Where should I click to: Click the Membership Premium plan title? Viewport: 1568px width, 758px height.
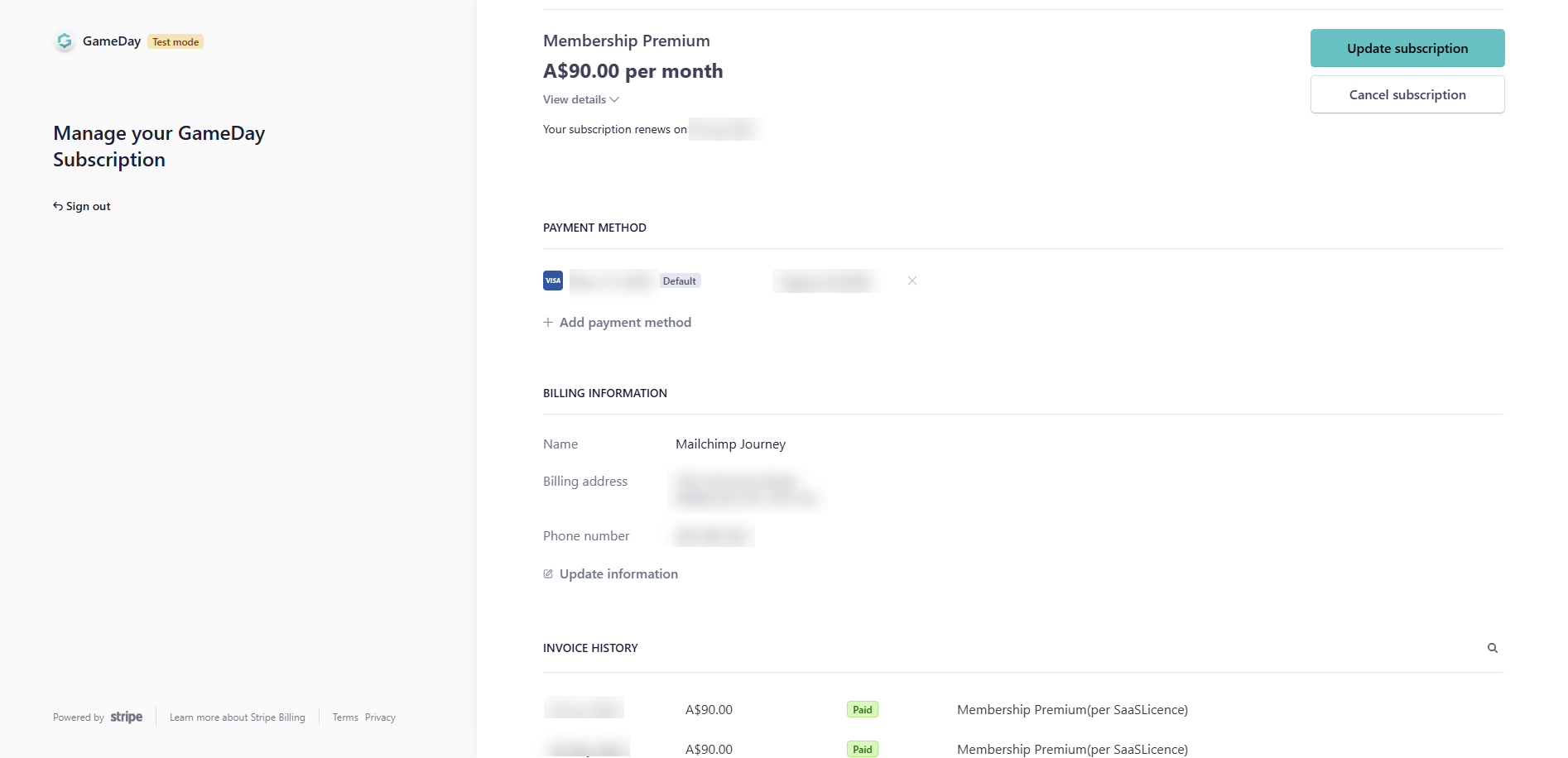click(x=627, y=41)
